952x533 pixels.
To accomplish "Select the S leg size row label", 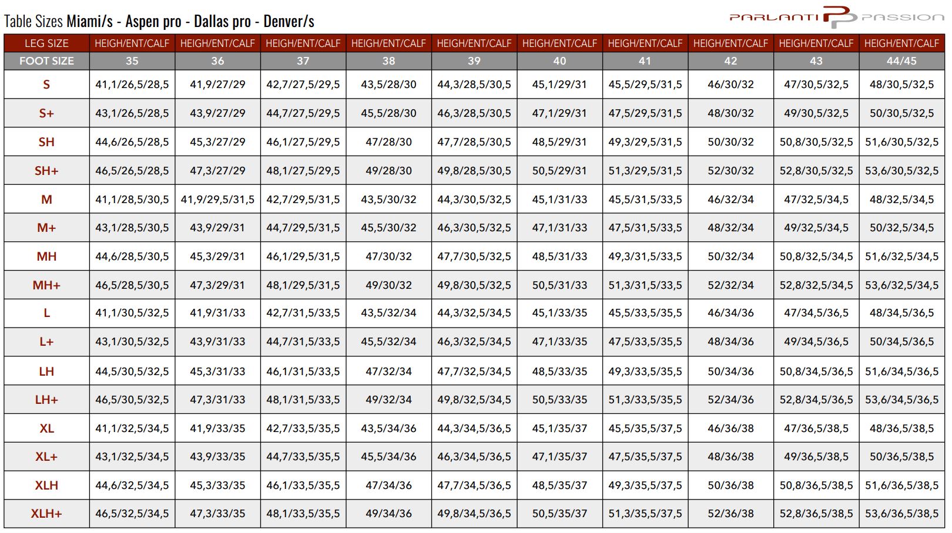I will click(46, 85).
